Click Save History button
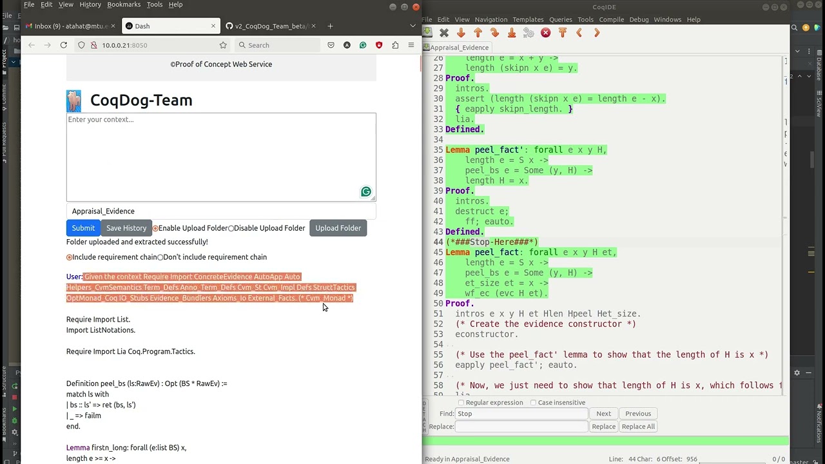Image resolution: width=825 pixels, height=464 pixels. click(x=126, y=228)
